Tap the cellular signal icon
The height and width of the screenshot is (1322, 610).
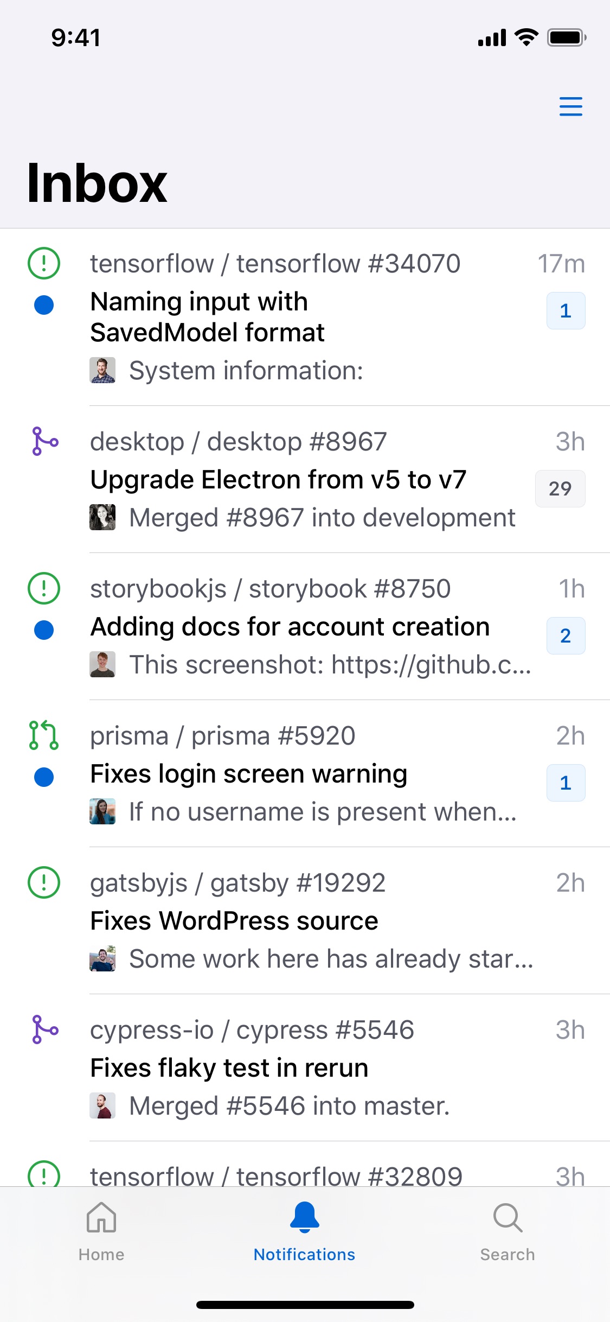[492, 37]
